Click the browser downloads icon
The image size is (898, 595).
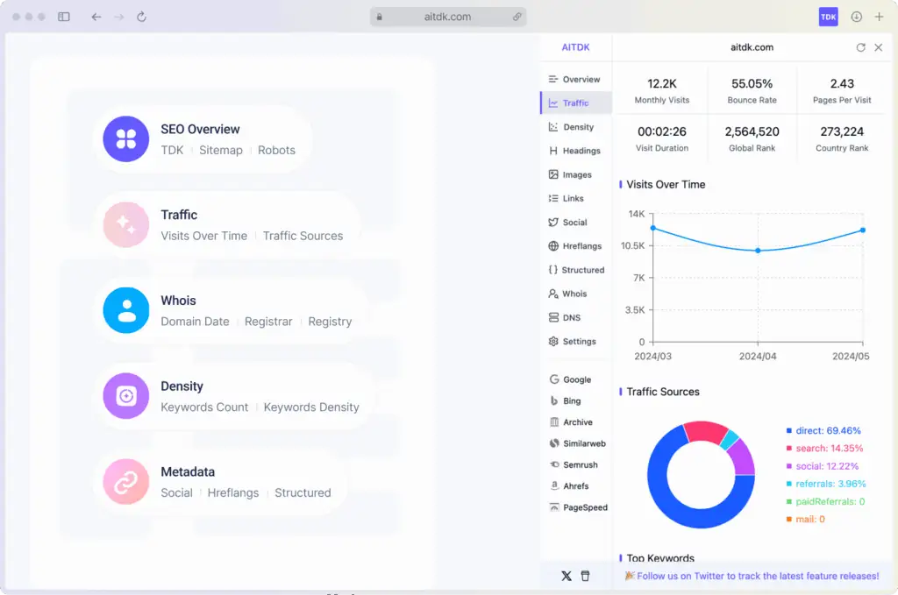coord(857,17)
